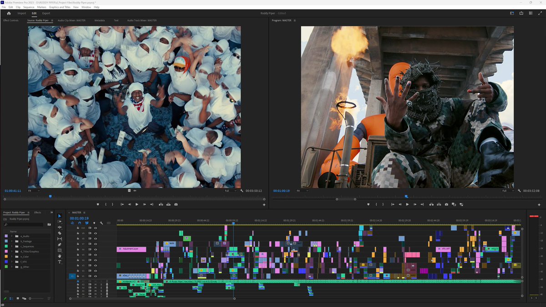Hide video track V3 output
546x307 pixels.
(x=95, y=265)
